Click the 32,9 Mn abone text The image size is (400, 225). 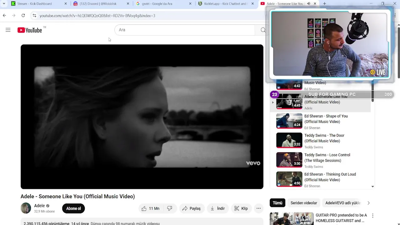coord(44,211)
